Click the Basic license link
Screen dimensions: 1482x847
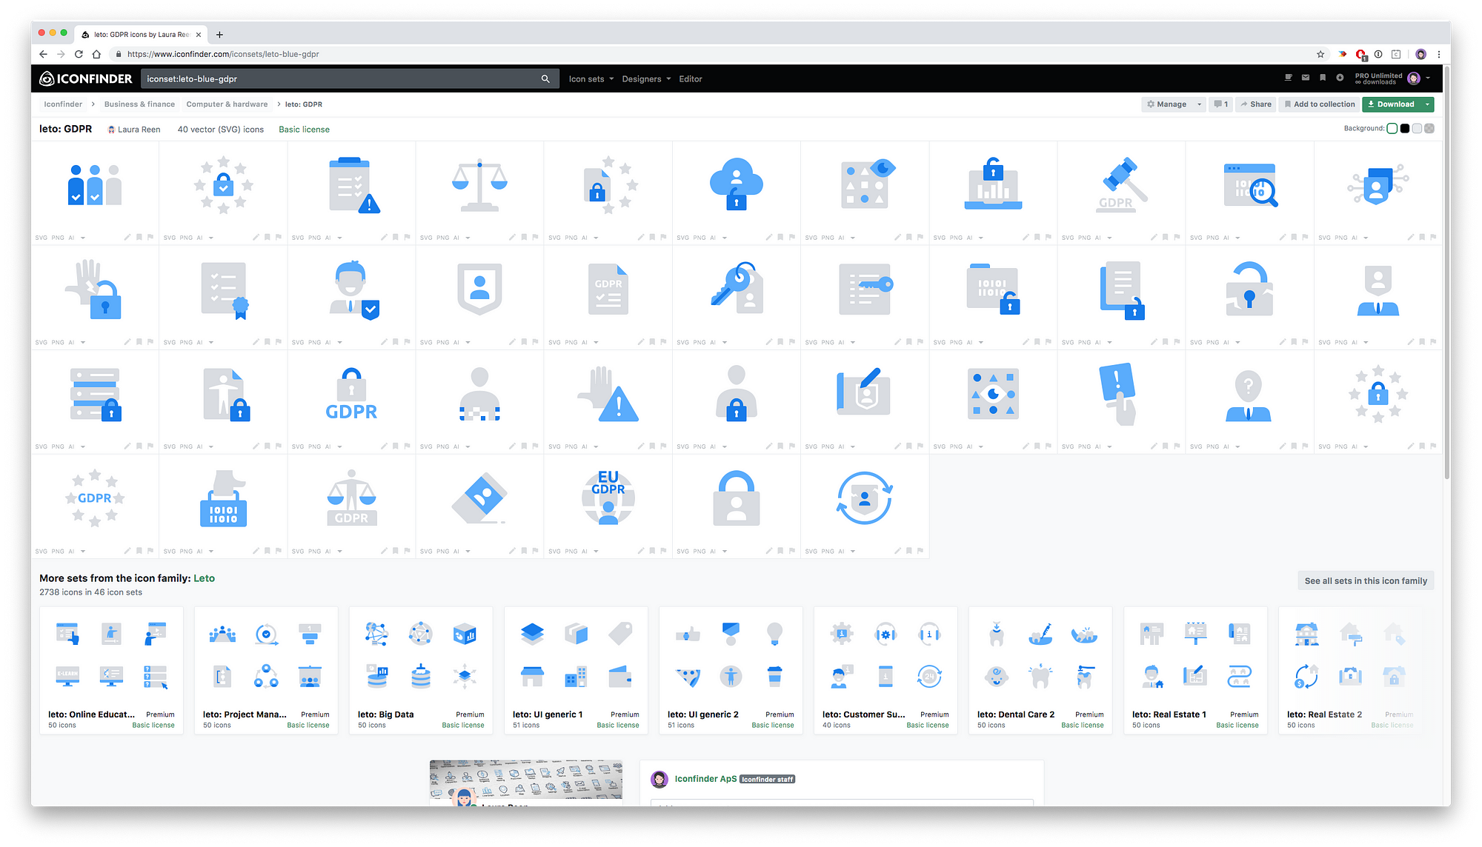point(303,129)
